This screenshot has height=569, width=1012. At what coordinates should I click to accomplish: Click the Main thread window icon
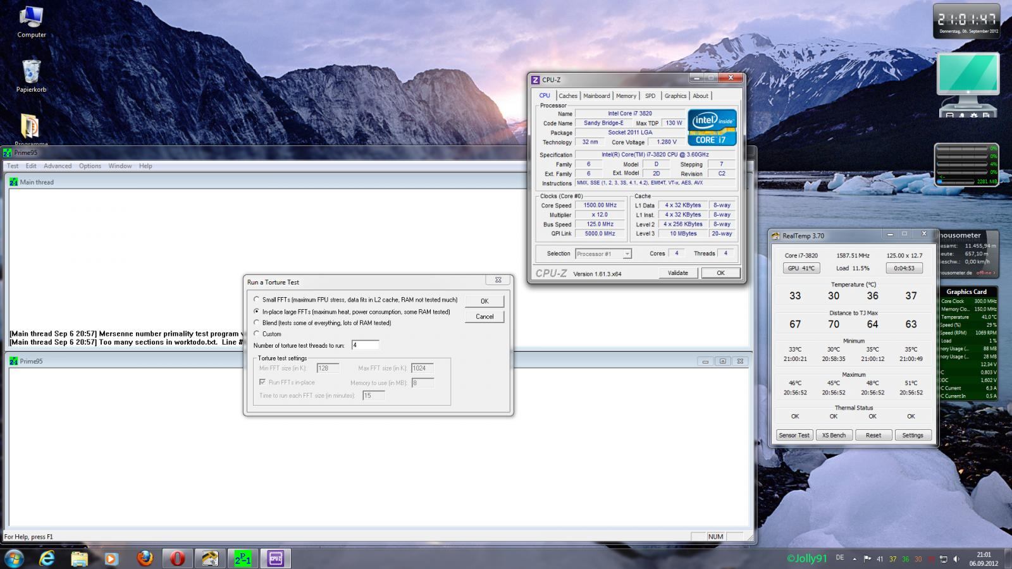pyautogui.click(x=13, y=182)
